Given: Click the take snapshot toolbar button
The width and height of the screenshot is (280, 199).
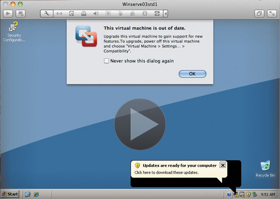Looking at the screenshot, I should pos(21,14).
